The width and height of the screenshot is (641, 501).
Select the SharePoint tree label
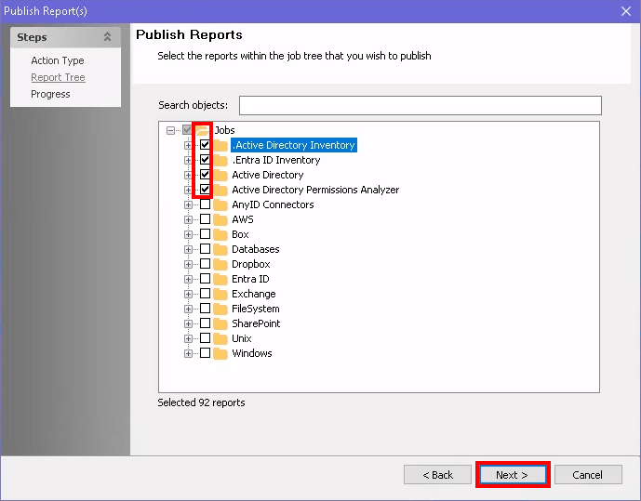pyautogui.click(x=256, y=323)
